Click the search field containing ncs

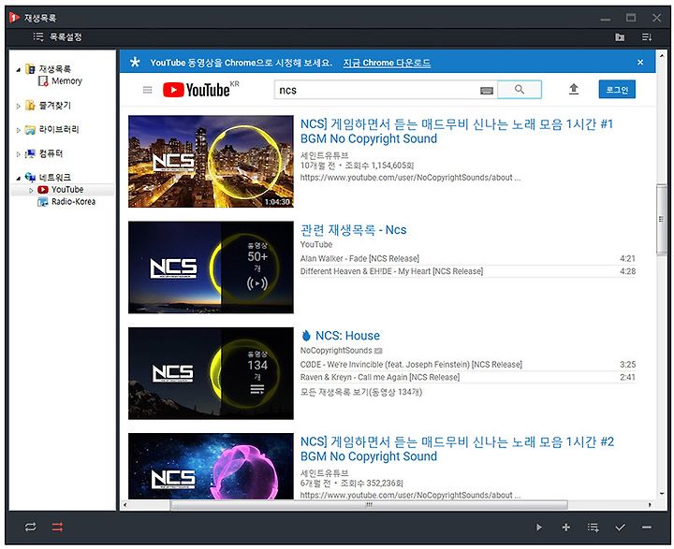(376, 90)
